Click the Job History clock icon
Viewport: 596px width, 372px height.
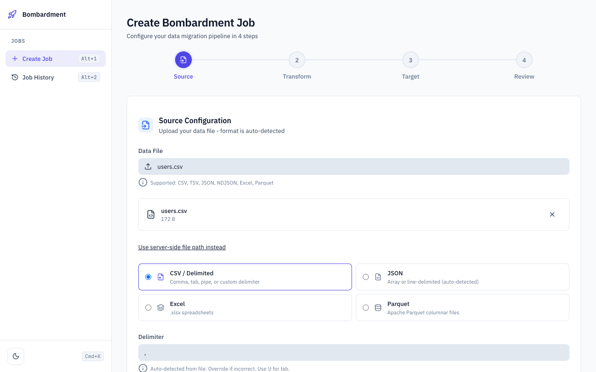click(14, 77)
